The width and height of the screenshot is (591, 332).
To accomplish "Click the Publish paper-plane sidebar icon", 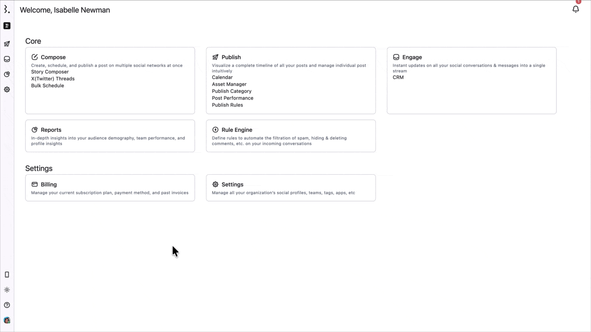I will click(x=7, y=44).
